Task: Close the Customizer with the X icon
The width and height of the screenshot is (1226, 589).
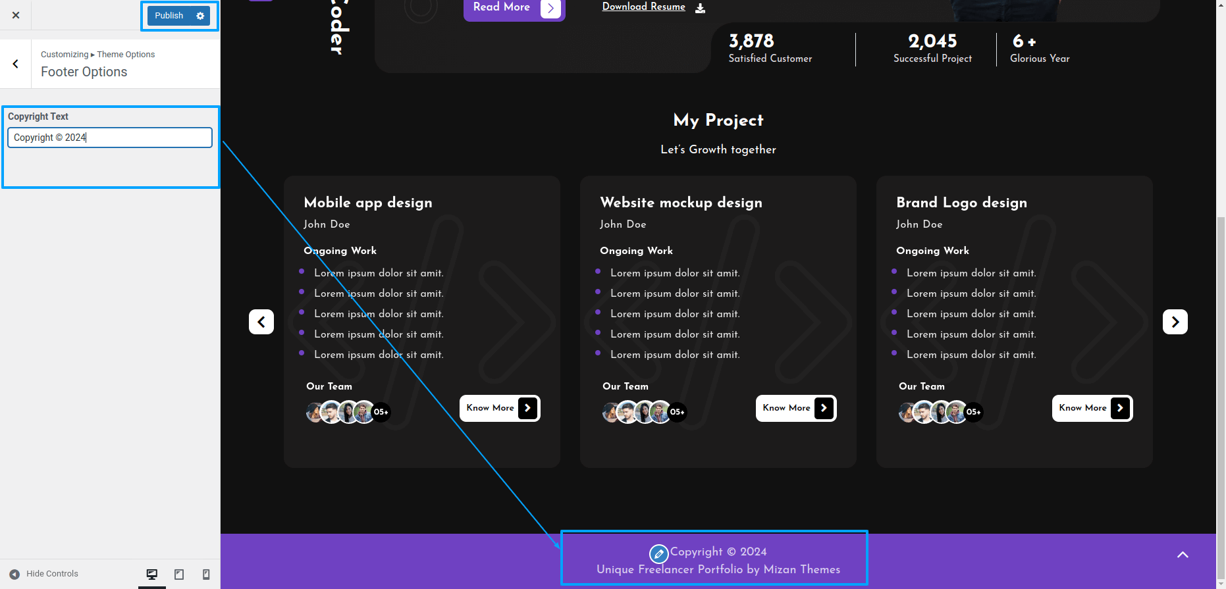Action: click(16, 15)
